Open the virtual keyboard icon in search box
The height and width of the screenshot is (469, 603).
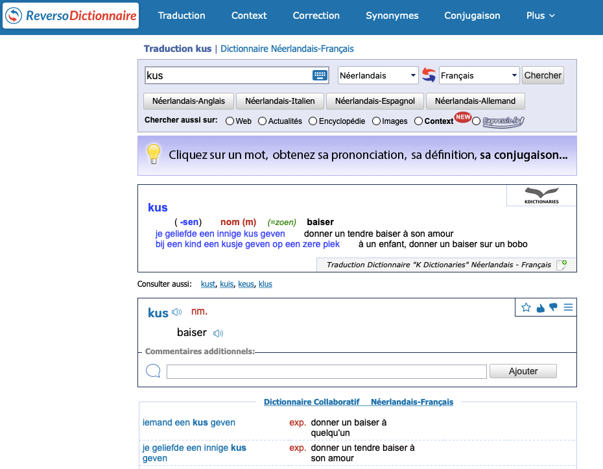(x=320, y=75)
